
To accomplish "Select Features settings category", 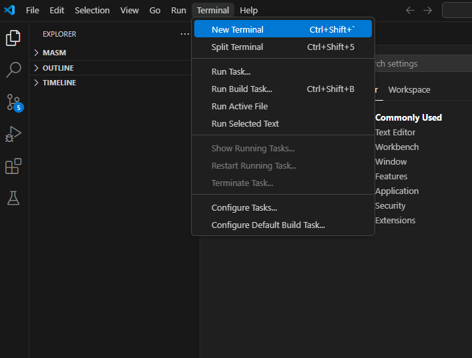I will coord(391,177).
